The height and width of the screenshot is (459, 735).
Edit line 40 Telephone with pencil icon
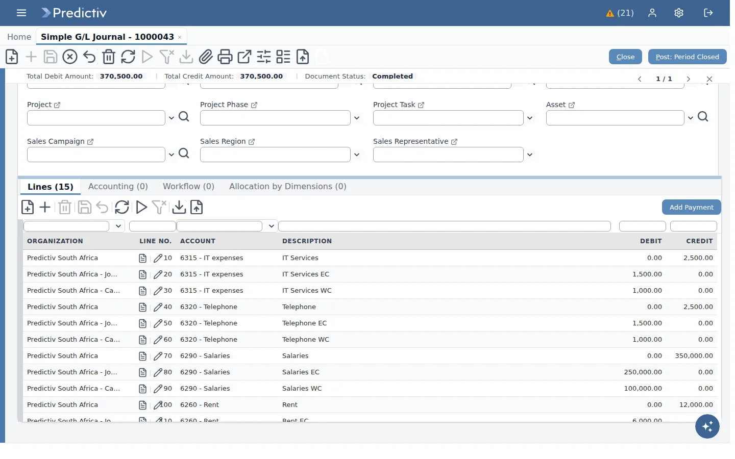(158, 307)
